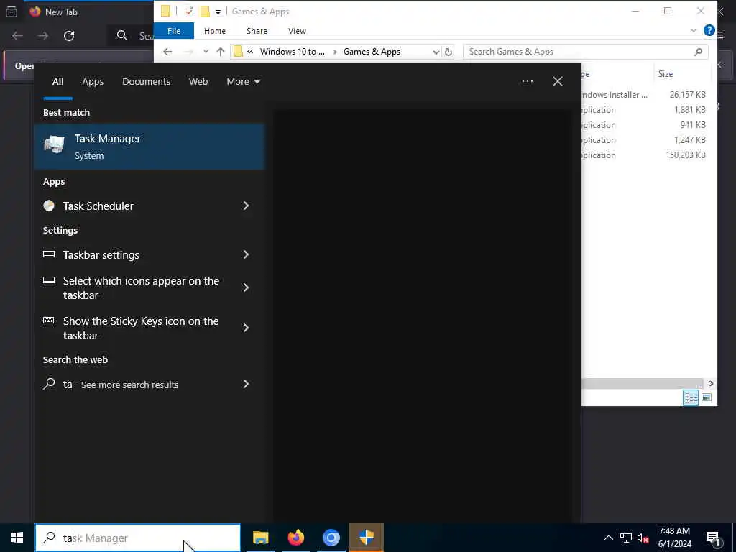
Task: Open File Explorer from taskbar
Action: point(260,538)
